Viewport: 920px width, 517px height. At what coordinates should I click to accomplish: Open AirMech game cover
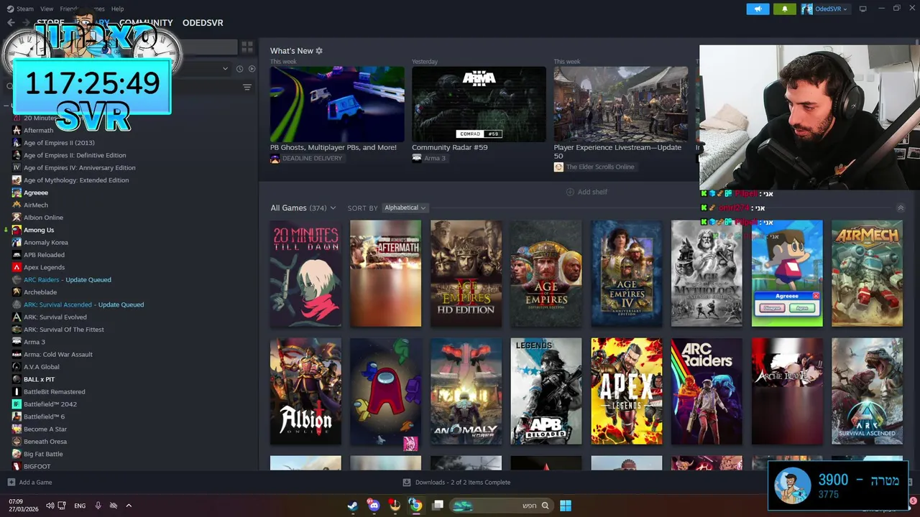(x=867, y=273)
